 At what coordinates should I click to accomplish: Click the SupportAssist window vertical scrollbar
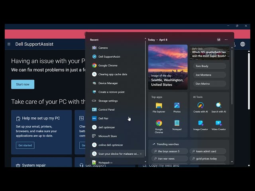(x=249, y=81)
